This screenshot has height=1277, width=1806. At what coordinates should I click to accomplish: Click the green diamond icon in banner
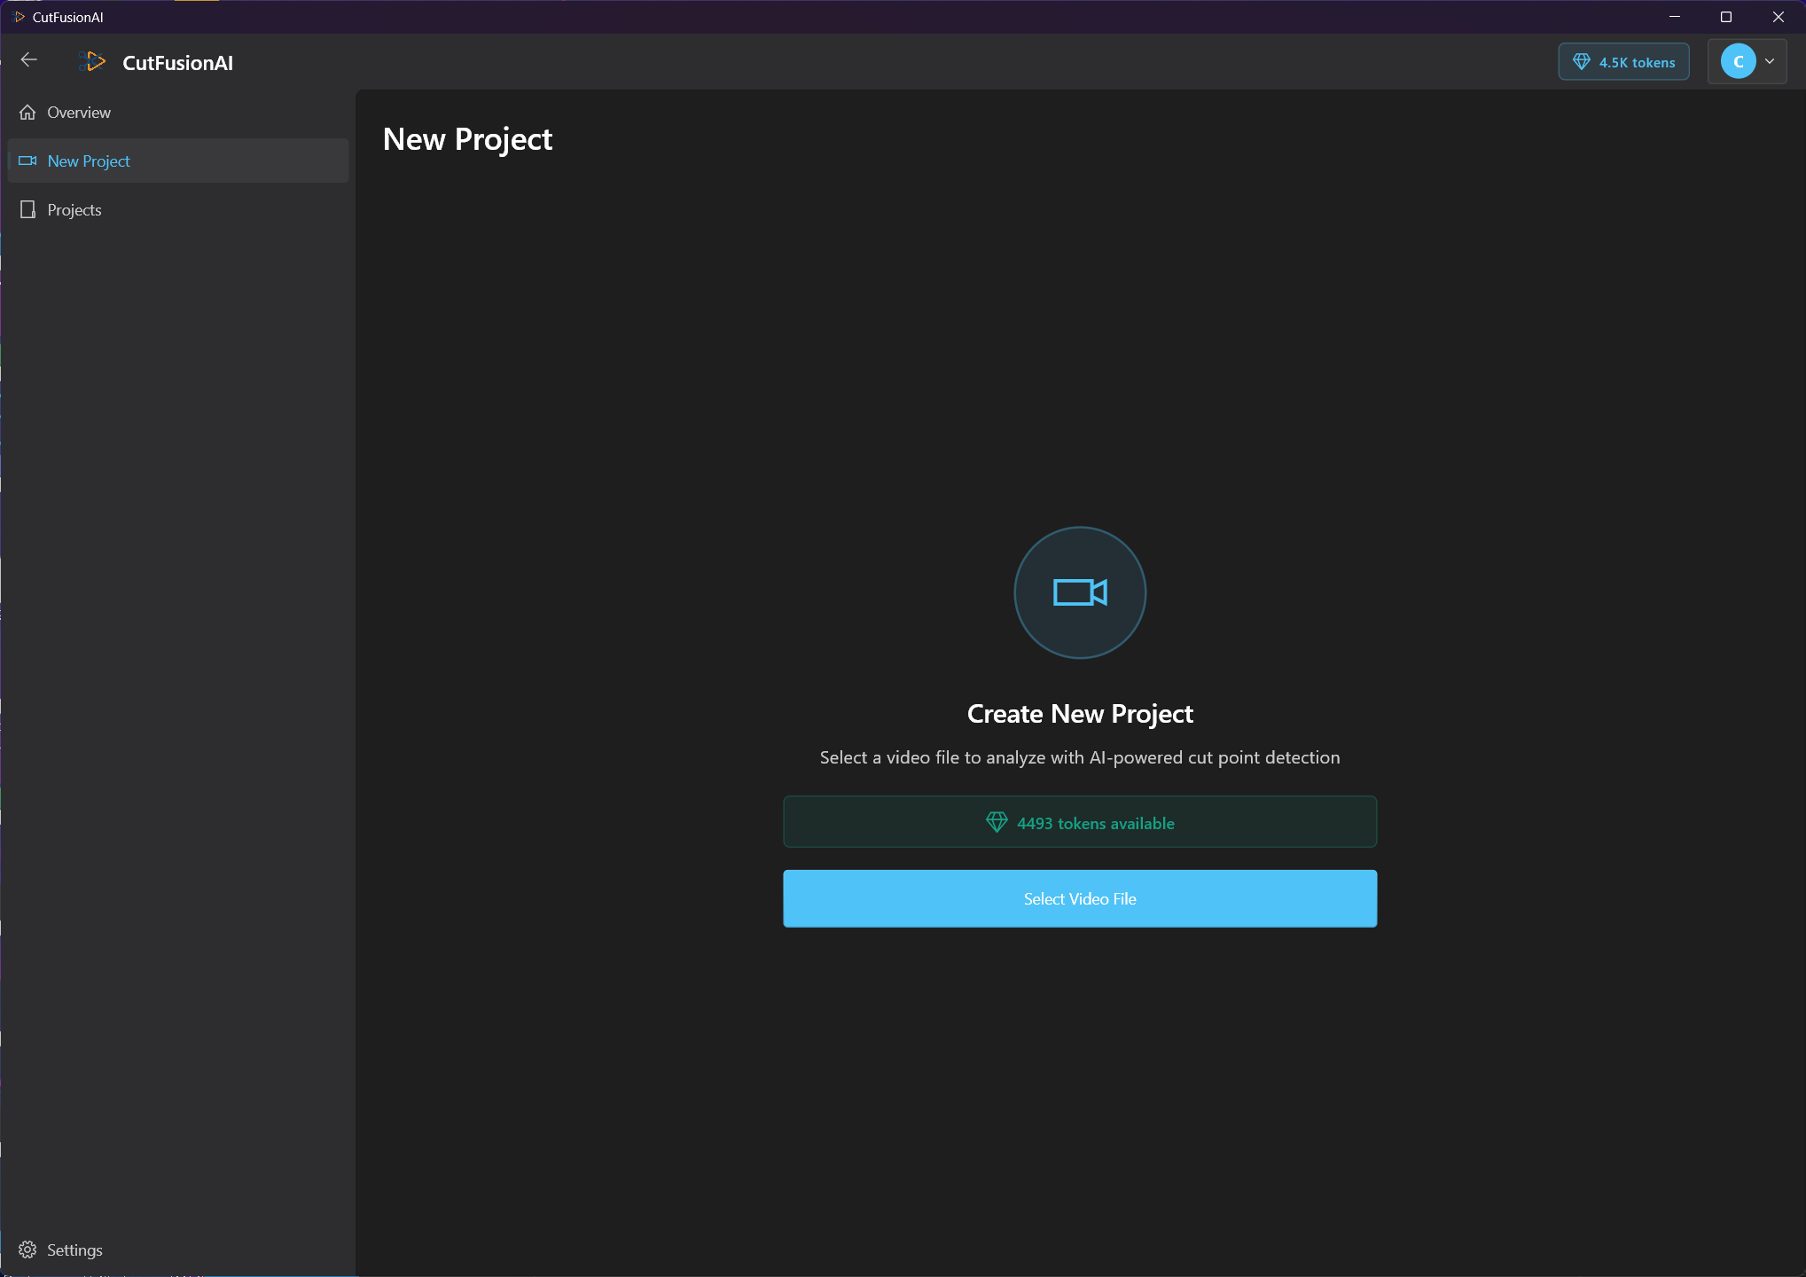(x=996, y=823)
